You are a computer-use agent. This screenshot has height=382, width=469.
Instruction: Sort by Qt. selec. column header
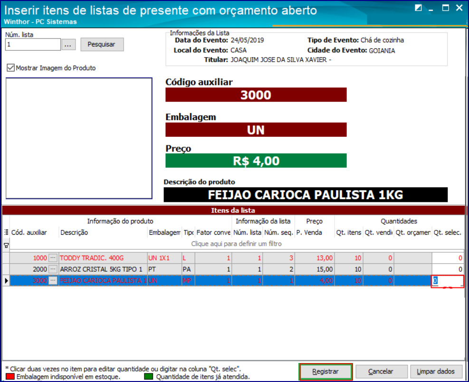click(447, 232)
